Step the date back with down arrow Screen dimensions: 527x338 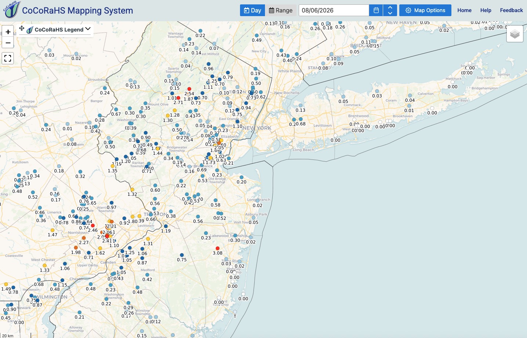(x=390, y=13)
